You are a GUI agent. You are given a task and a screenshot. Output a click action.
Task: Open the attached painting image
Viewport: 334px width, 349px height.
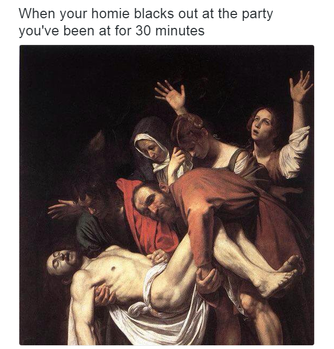pos(167,195)
